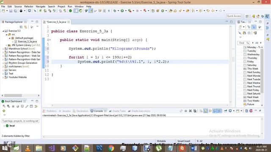Click the Boot Dashboard tag filter field

(20, 121)
